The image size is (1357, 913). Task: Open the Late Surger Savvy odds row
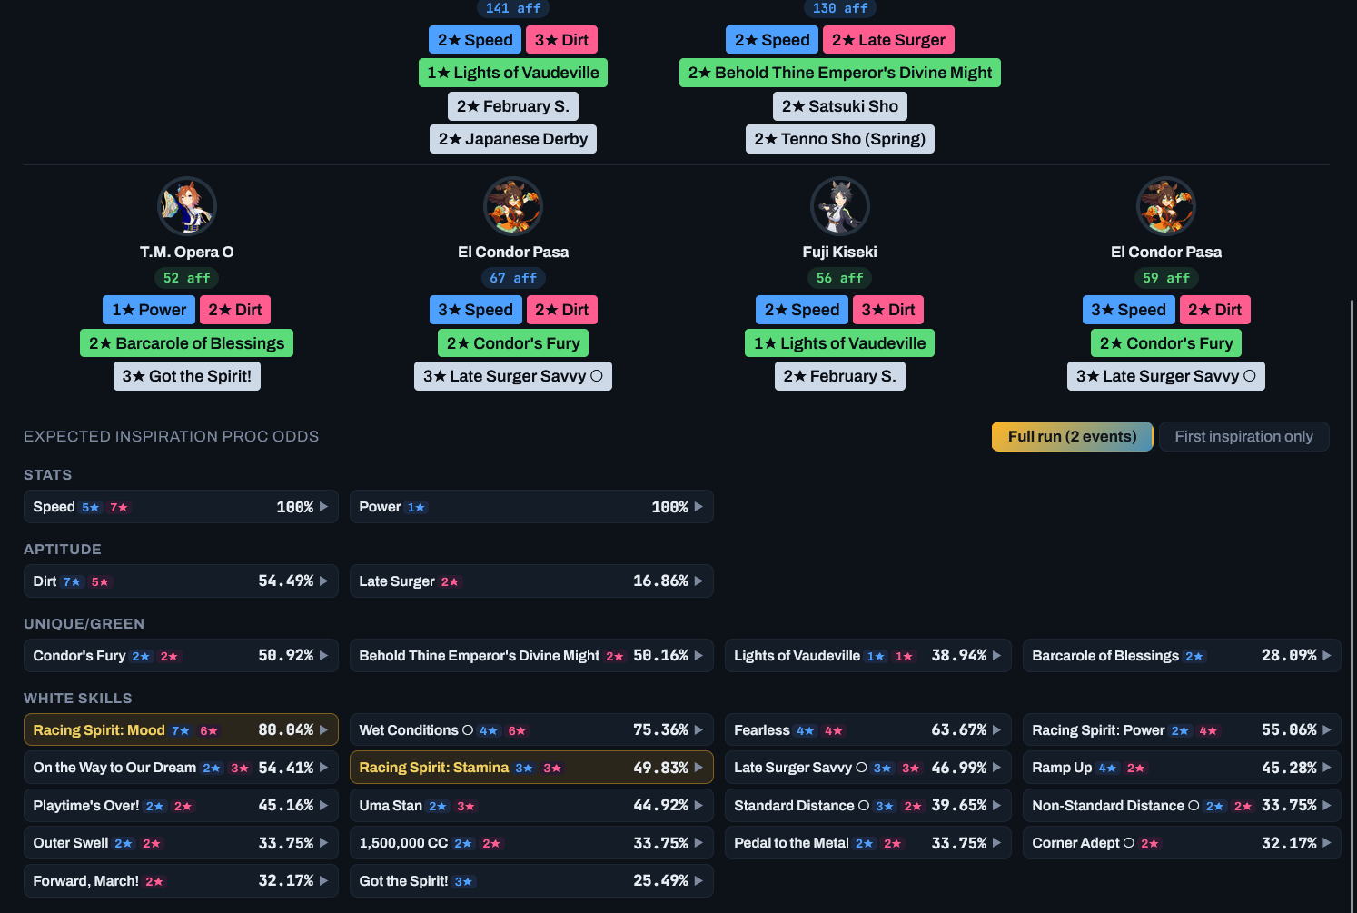867,768
